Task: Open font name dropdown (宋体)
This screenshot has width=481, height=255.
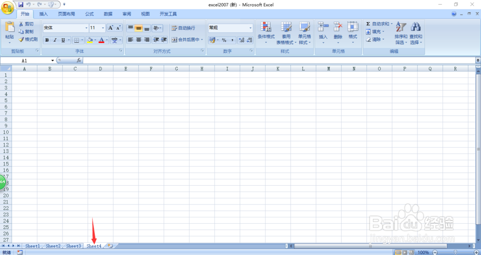Action: point(86,28)
